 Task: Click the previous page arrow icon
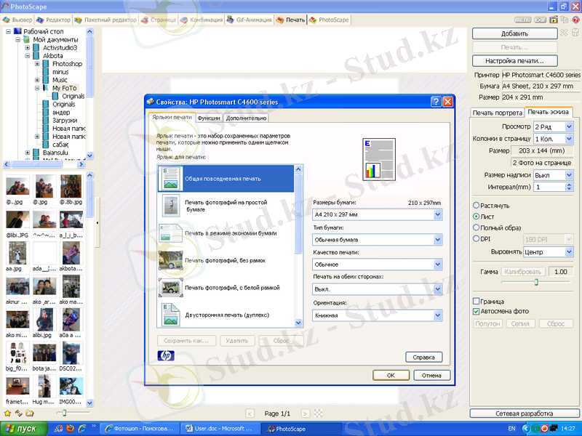250,413
